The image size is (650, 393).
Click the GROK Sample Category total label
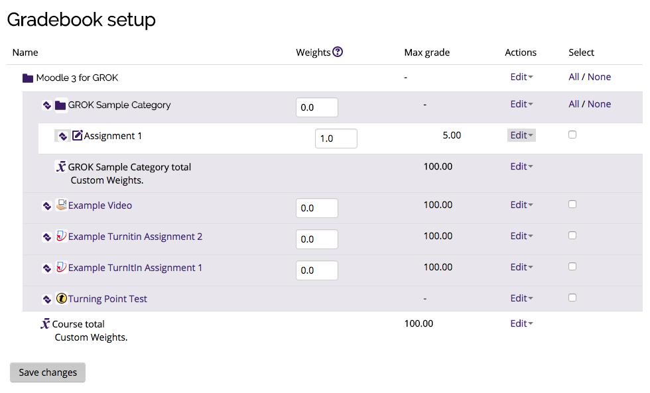point(129,167)
